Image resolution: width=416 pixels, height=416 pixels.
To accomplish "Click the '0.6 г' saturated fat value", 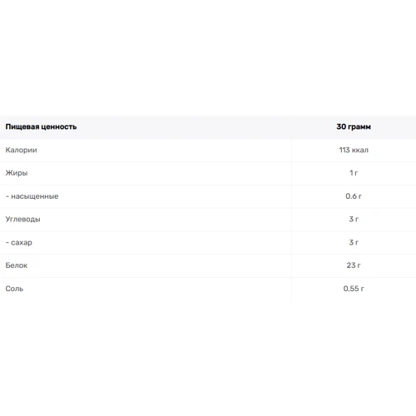I will (354, 196).
